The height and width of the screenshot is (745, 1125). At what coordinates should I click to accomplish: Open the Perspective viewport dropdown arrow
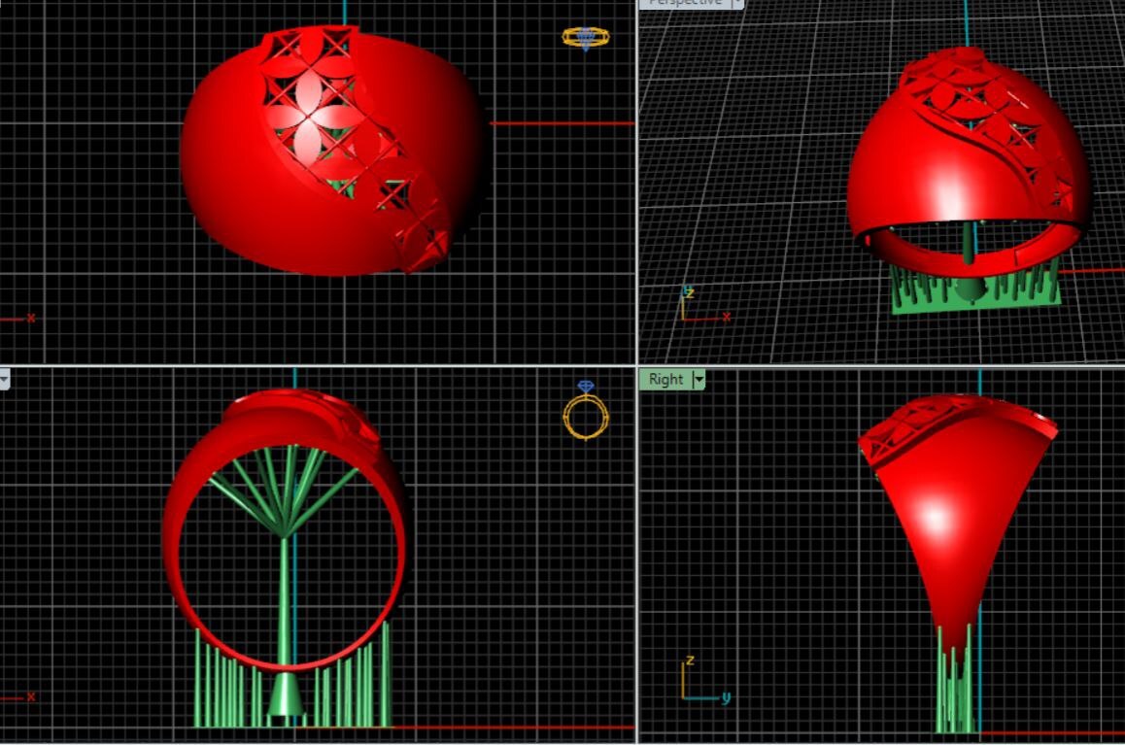[736, 4]
